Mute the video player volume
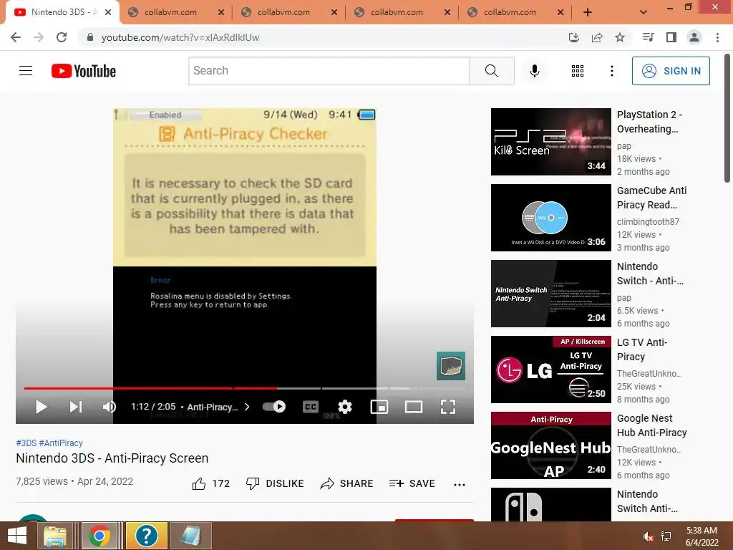 click(109, 407)
